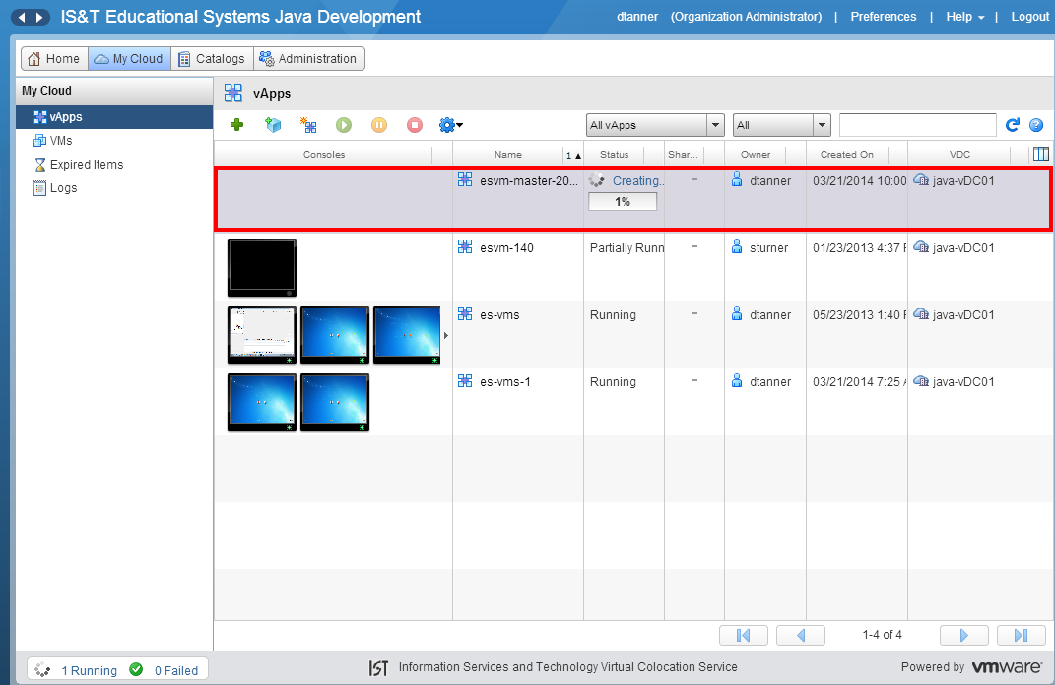Open Expired Items in sidebar
This screenshot has height=685, width=1055.
click(x=86, y=165)
